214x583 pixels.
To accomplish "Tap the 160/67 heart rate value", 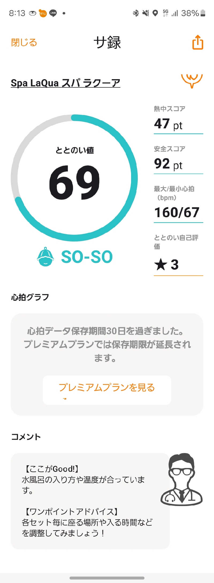I will tap(177, 212).
